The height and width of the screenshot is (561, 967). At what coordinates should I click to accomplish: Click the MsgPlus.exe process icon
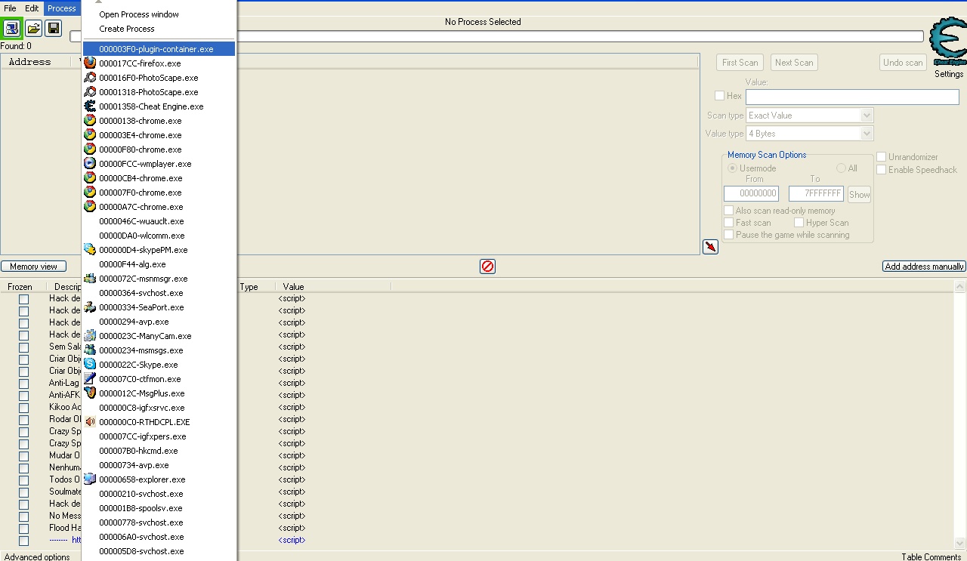[90, 393]
